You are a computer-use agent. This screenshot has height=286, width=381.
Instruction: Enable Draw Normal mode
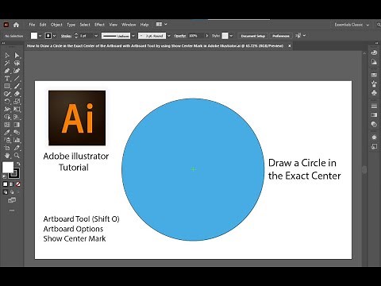[6, 192]
